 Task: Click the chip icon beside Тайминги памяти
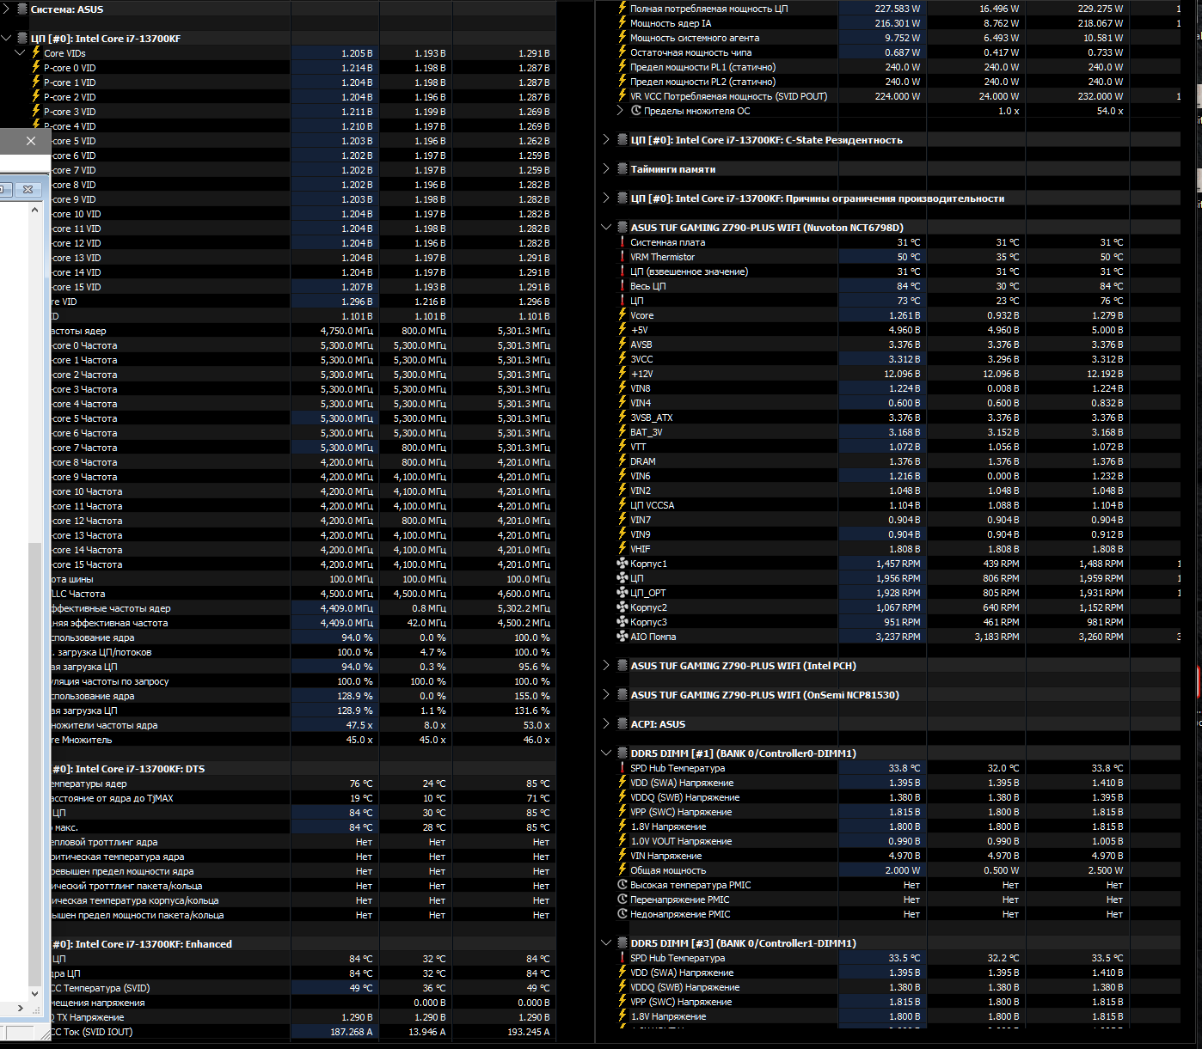pyautogui.click(x=622, y=168)
